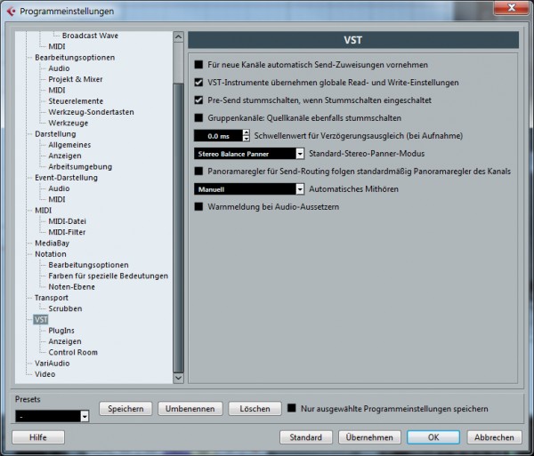Screen dimensions: 534x456
Task: Enable Warnmeldung bei Audio-Aussetzern checkbox
Action: coord(199,206)
